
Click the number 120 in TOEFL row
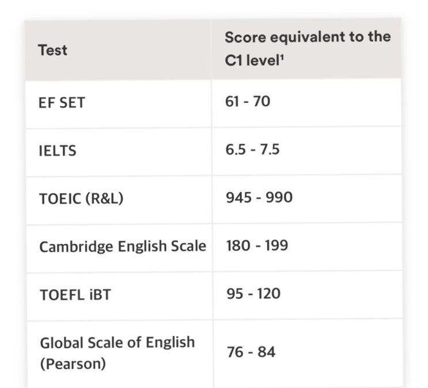pos(268,294)
